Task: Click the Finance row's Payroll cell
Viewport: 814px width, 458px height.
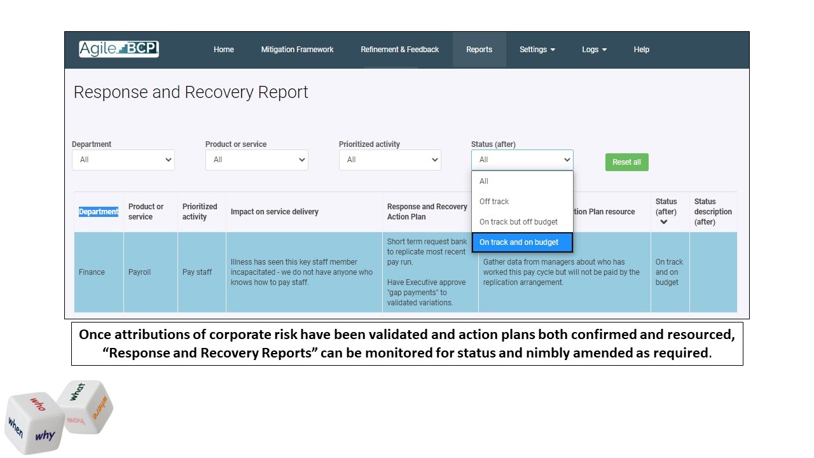Action: click(x=140, y=272)
